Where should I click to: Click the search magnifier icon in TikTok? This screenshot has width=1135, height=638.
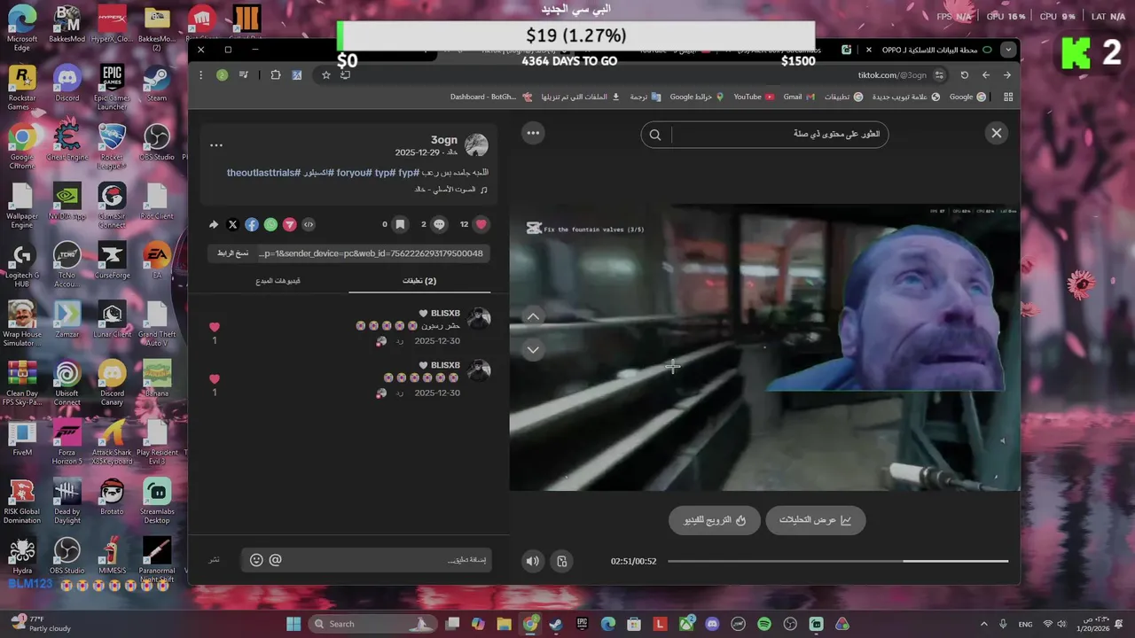655,135
